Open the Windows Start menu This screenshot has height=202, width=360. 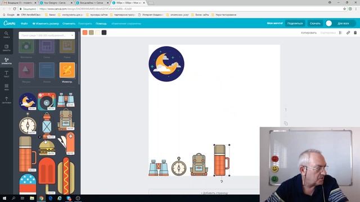(4, 198)
